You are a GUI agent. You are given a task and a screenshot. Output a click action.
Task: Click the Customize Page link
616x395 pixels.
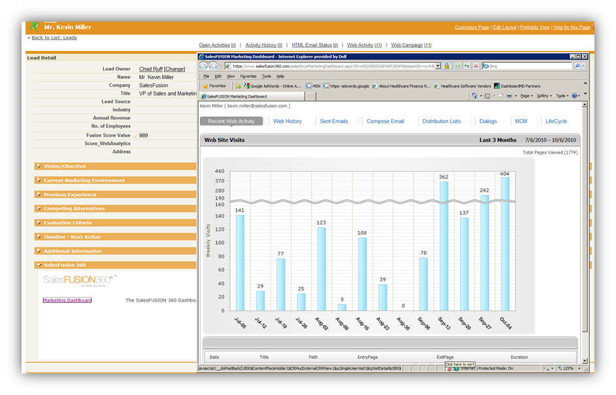(x=472, y=27)
